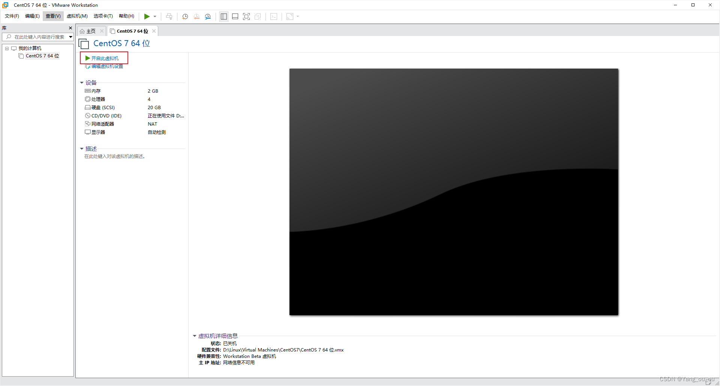Click the revert snapshot toolbar icon
This screenshot has height=386, width=720.
coord(196,16)
